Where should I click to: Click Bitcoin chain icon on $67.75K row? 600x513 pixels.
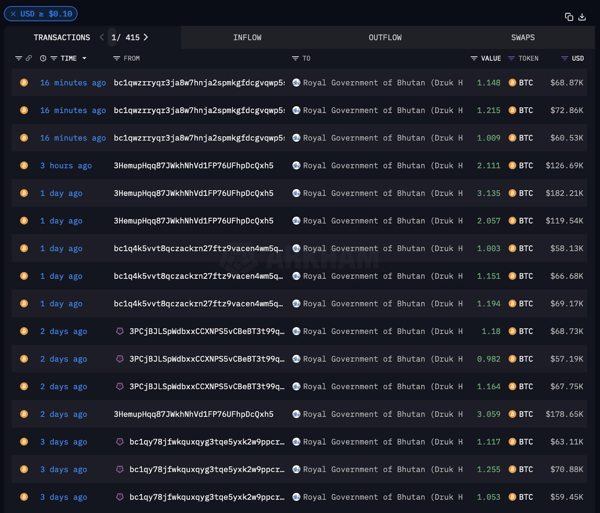click(x=24, y=386)
